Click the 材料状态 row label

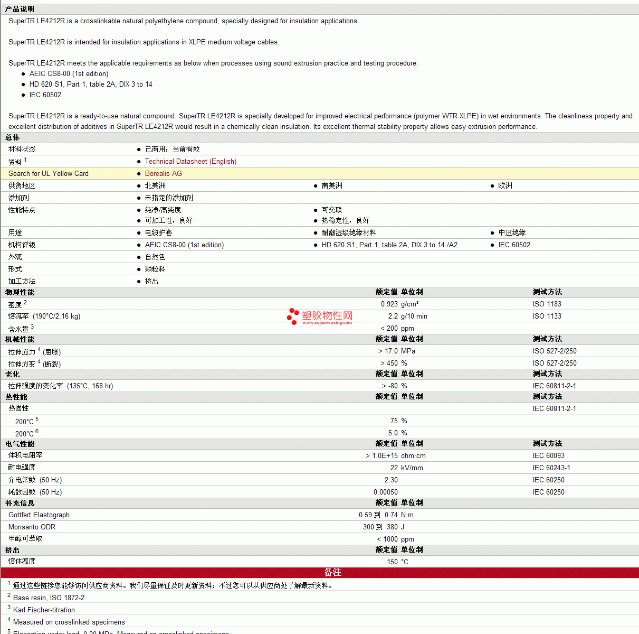click(x=22, y=150)
